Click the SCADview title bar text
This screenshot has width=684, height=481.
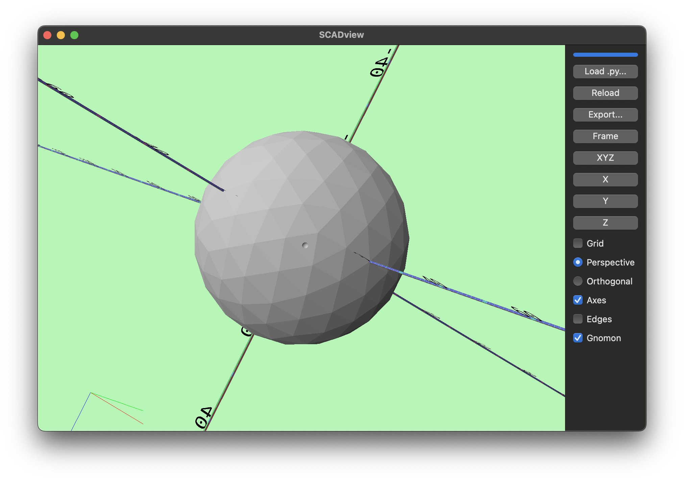coord(341,34)
